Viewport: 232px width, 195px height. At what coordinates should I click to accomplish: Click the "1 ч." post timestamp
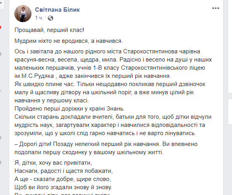(39, 18)
